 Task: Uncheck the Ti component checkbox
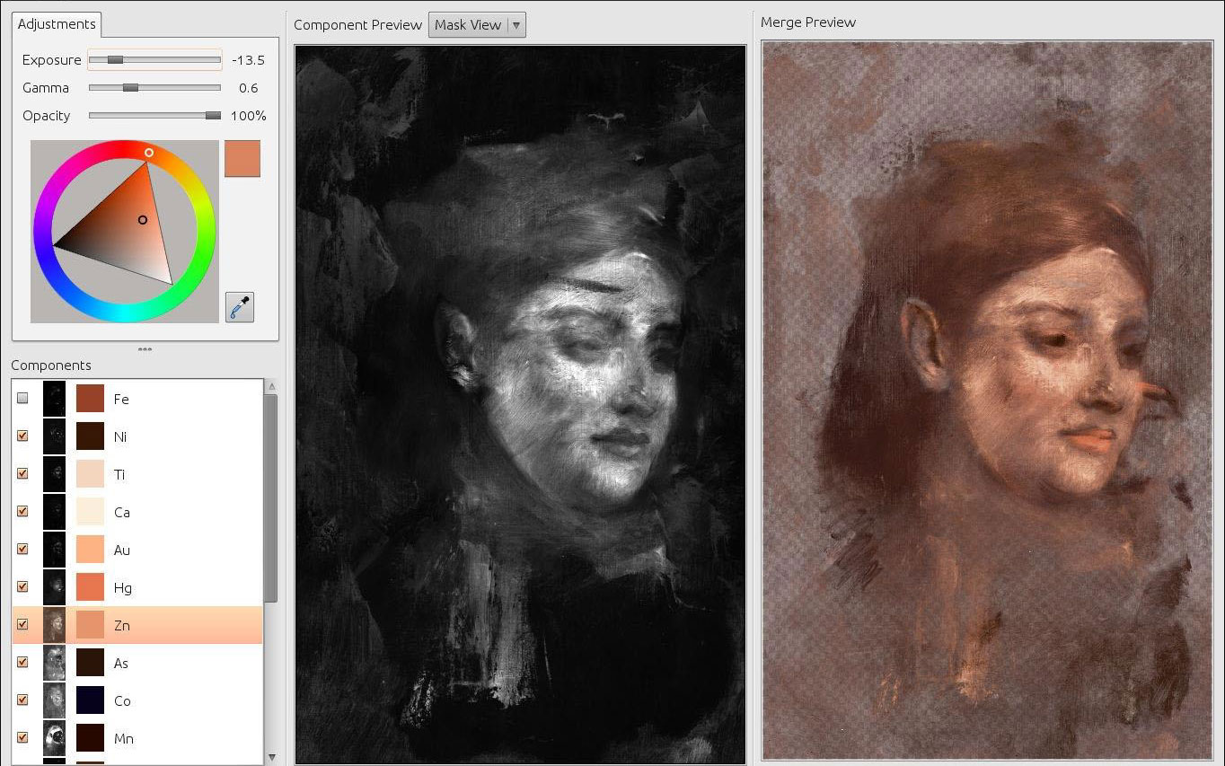[23, 474]
